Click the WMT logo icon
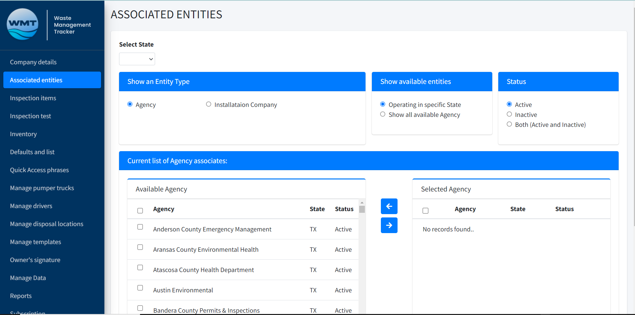Viewport: 635px width, 315px height. coord(23,24)
